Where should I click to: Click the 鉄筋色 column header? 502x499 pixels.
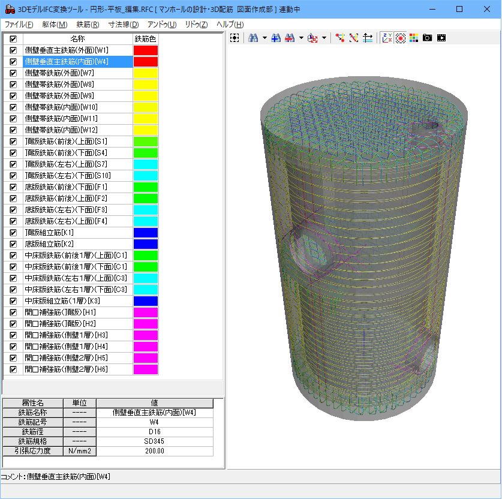pos(146,39)
